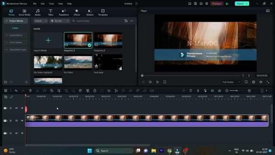Select the Crop tool in timeline toolbar
The image size is (275, 155).
pos(59,91)
